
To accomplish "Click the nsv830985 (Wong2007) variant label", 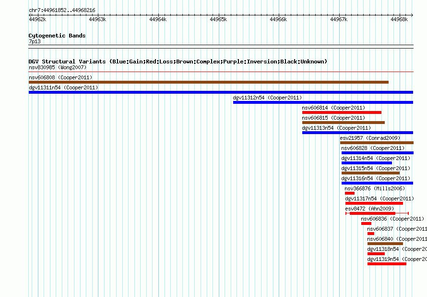I will 58,67.
